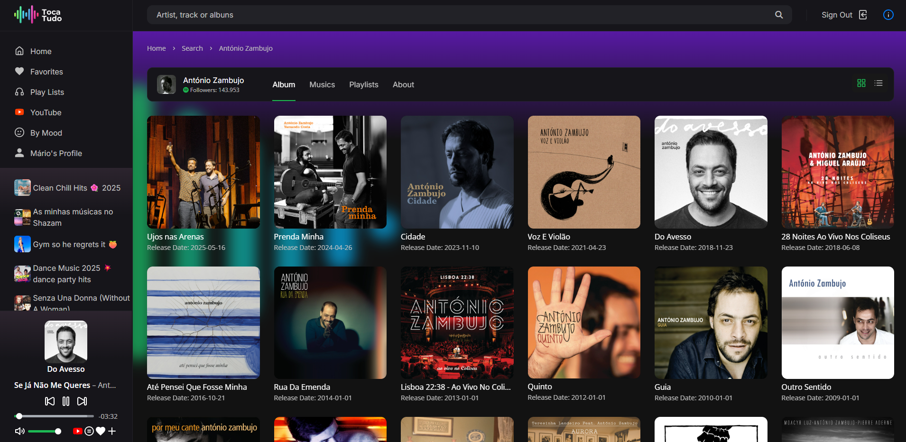906x442 pixels.
Task: Switch to grid view layout
Action: (861, 83)
